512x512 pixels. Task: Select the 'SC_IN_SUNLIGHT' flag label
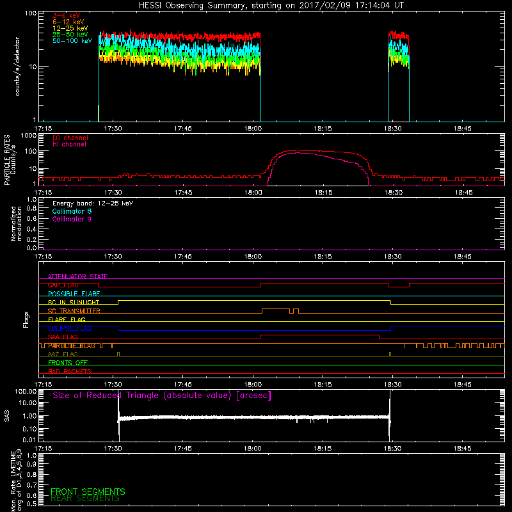pyautogui.click(x=74, y=302)
